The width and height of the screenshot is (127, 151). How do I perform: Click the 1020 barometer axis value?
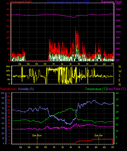click(118, 9)
